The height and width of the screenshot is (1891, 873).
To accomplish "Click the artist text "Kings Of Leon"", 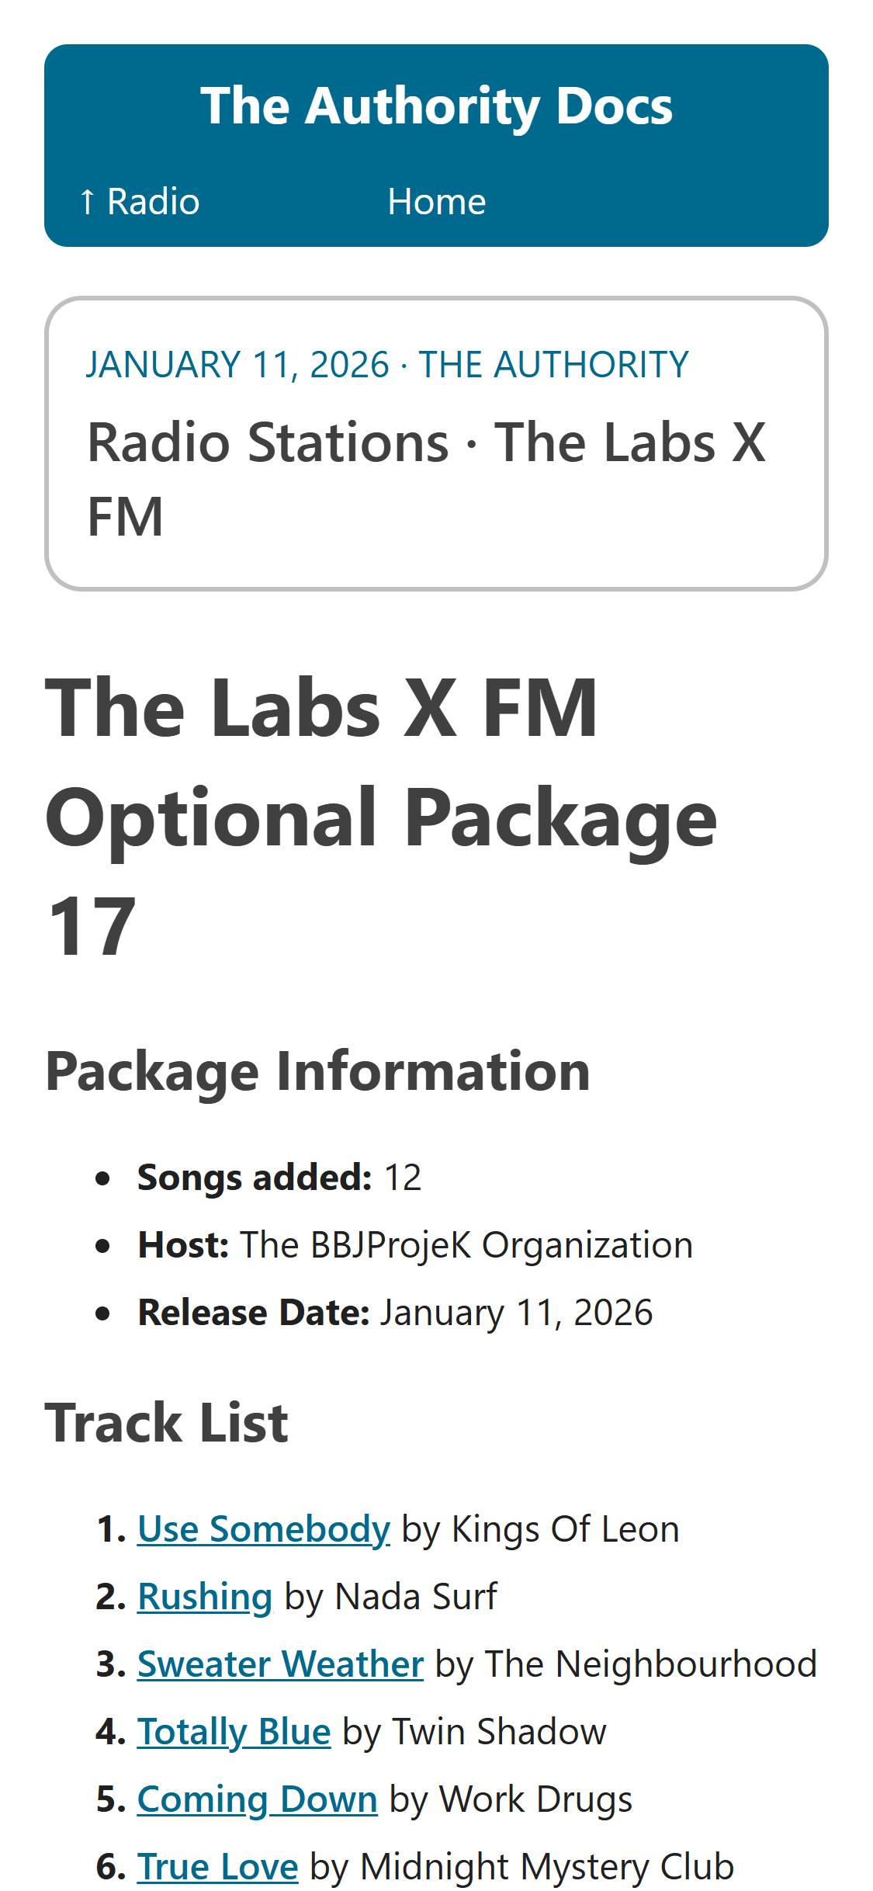I will click(x=565, y=1529).
